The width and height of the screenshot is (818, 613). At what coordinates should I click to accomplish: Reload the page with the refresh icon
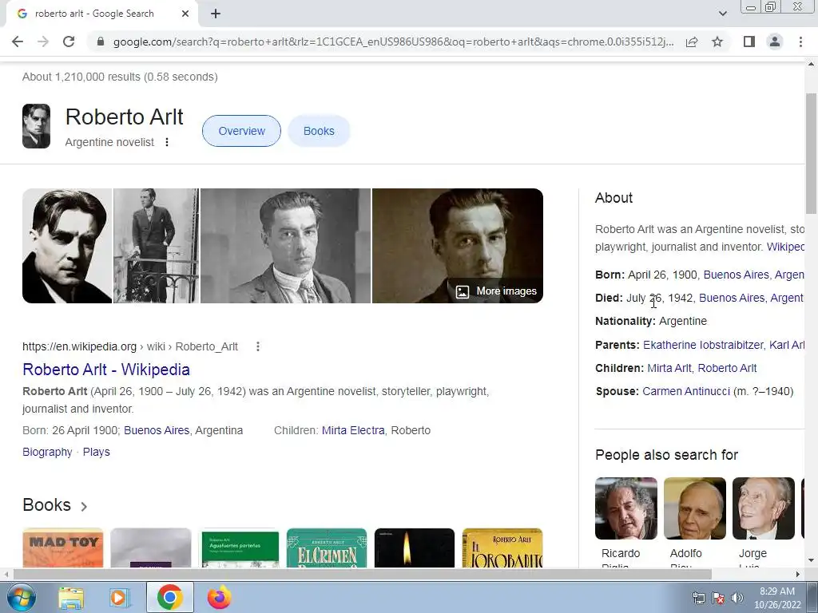coord(69,42)
